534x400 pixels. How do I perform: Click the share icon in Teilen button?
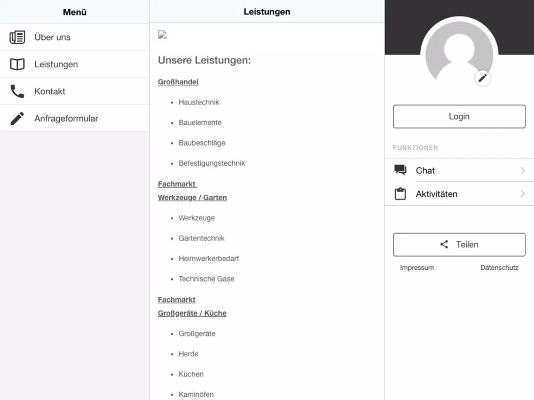coord(444,244)
